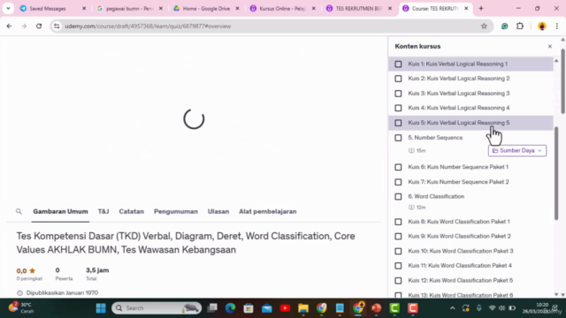This screenshot has width=566, height=318.
Task: Check the Kuis 6 Number Sequence Paket 1 box
Action: tap(398, 167)
